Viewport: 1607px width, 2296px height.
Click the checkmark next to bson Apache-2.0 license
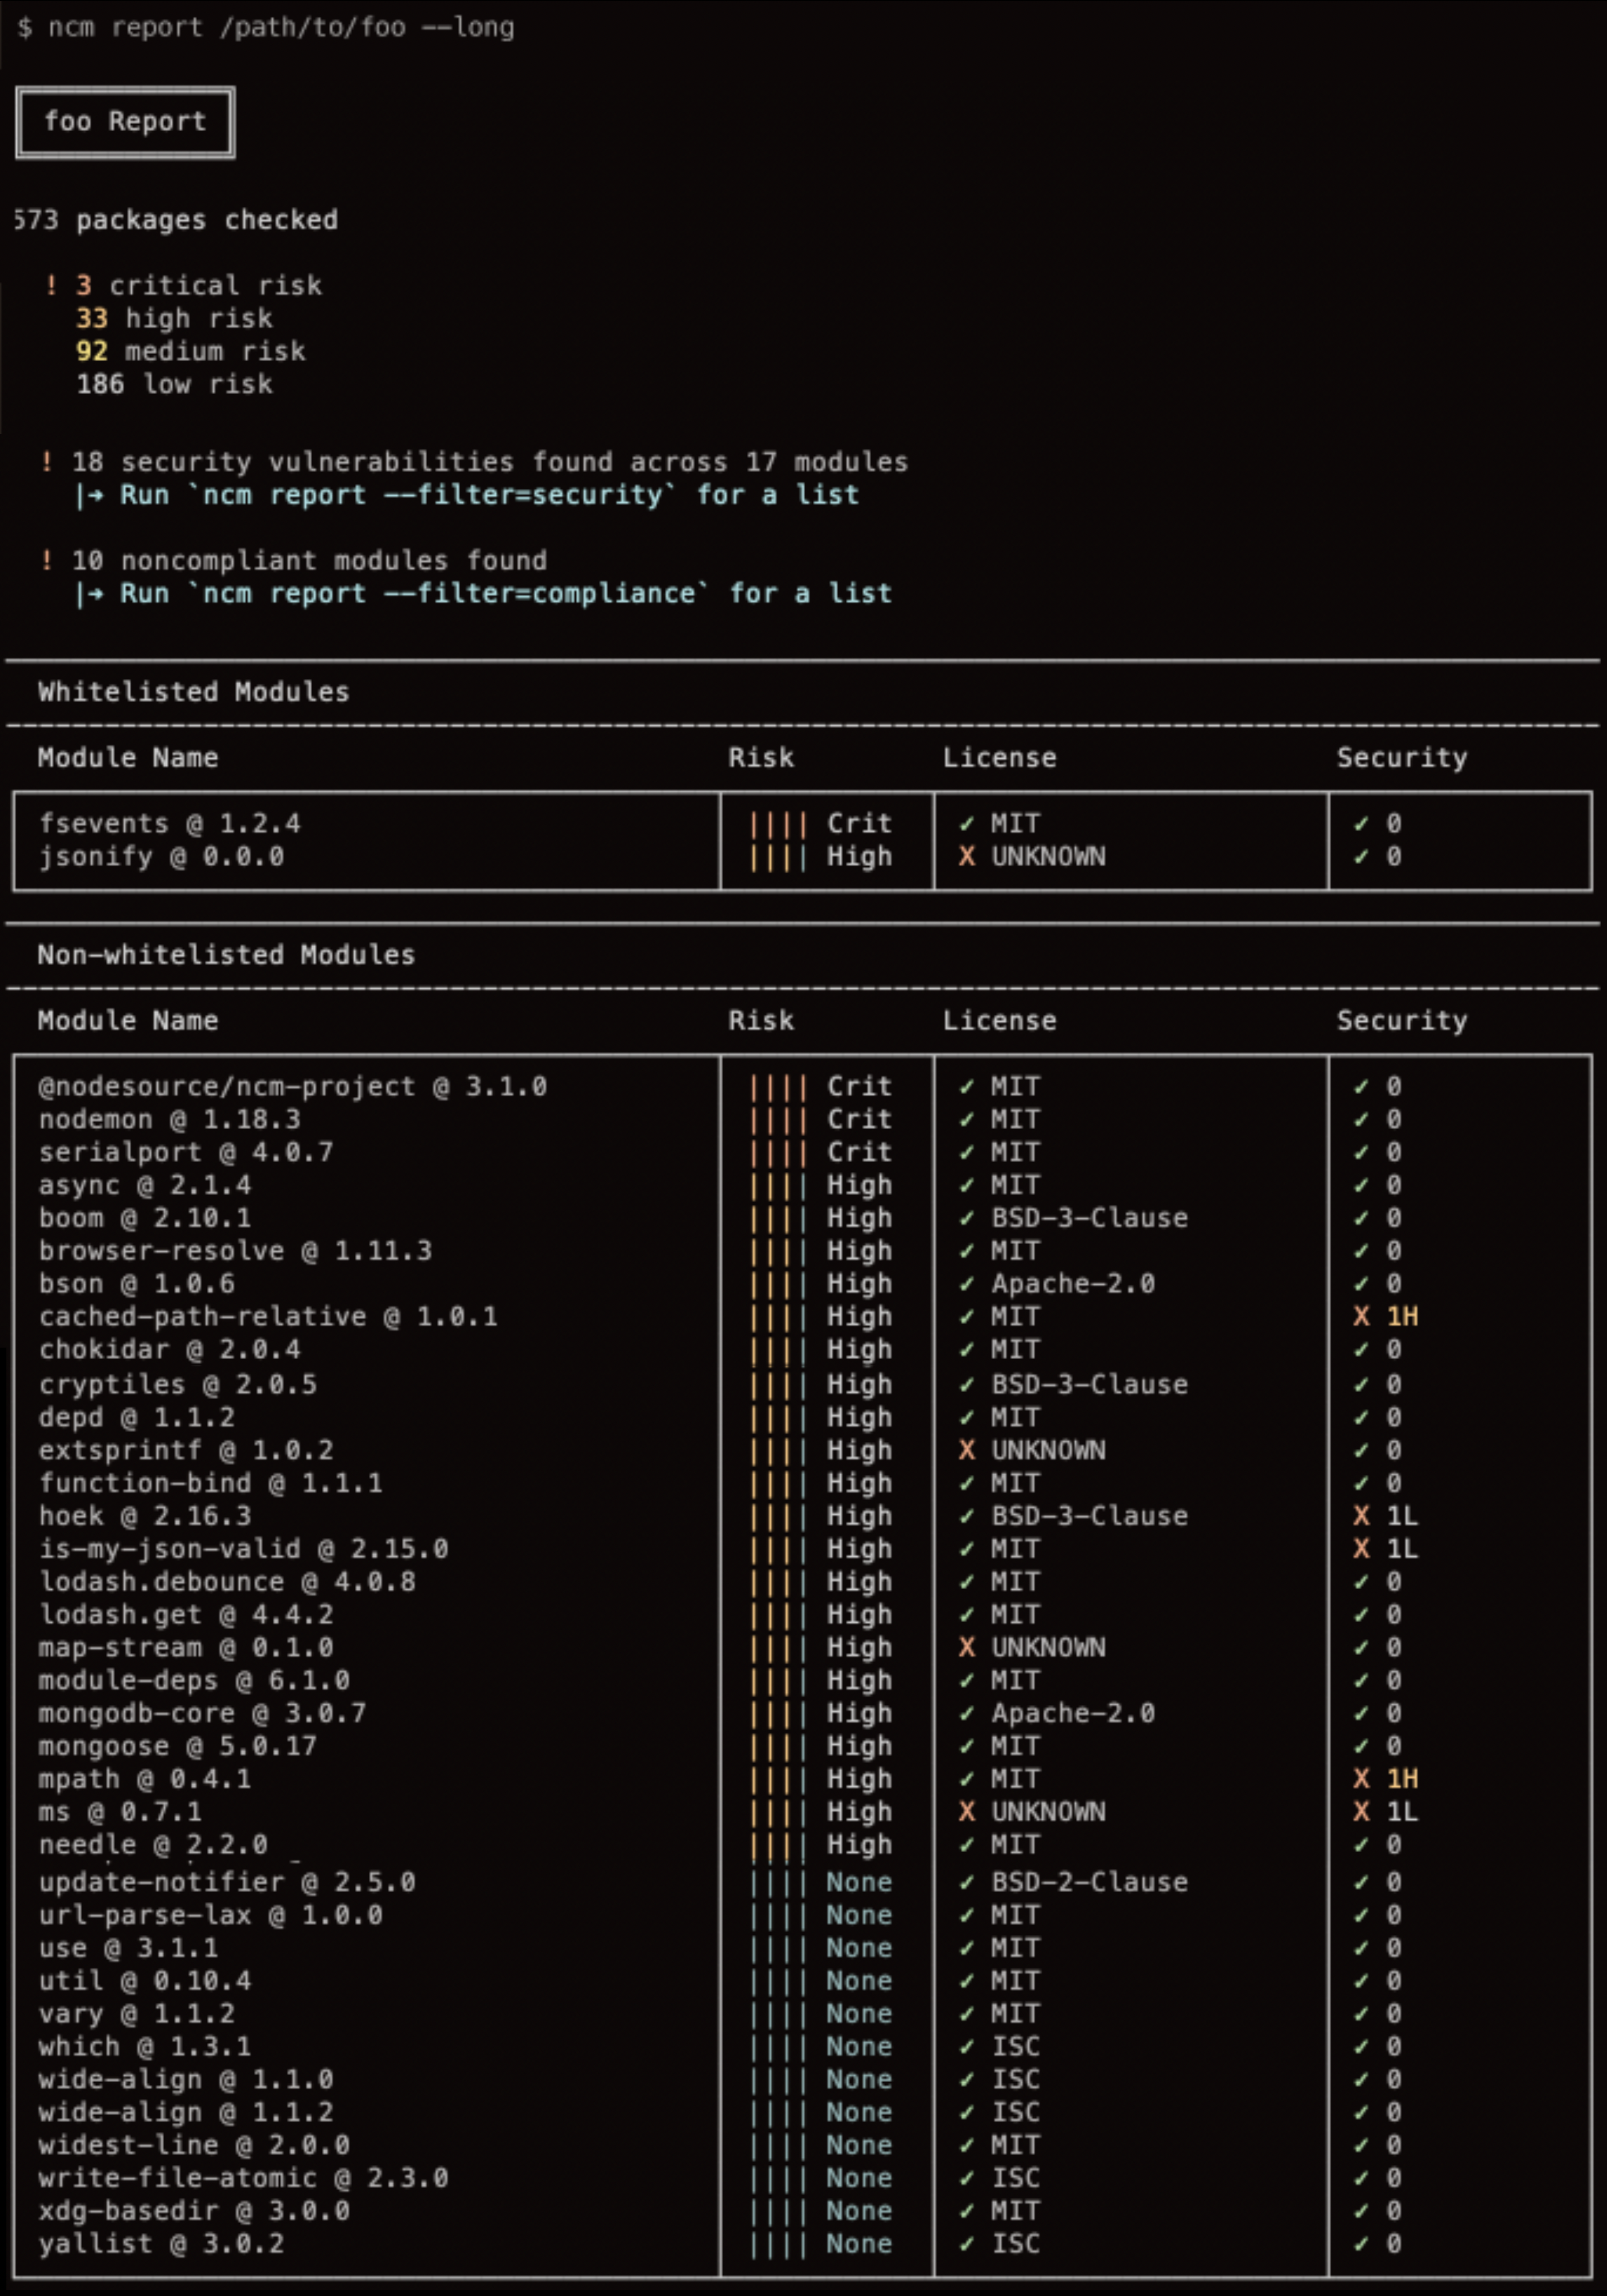(x=966, y=1284)
